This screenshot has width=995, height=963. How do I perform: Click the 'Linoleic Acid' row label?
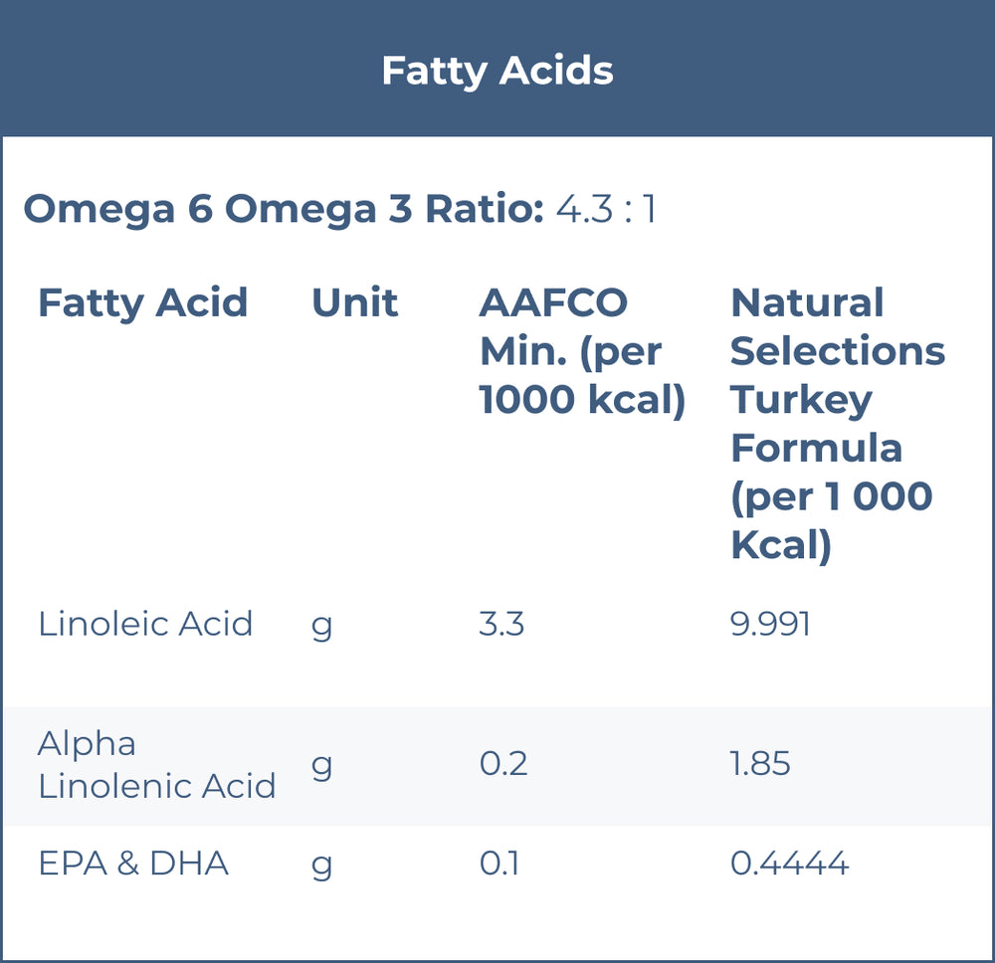pos(145,624)
